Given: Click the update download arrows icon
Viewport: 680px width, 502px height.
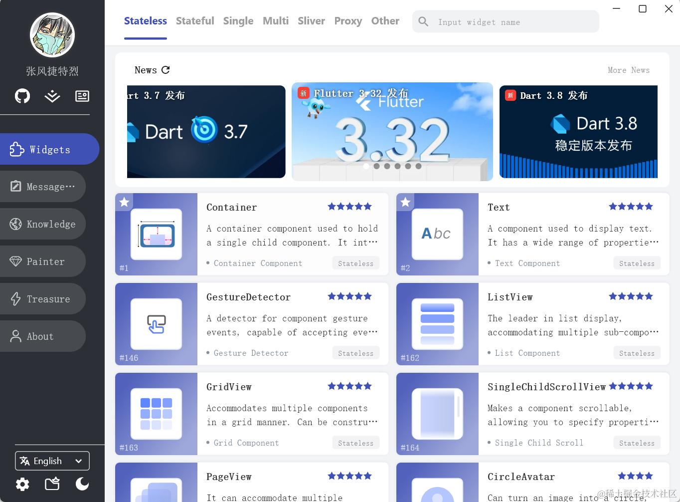Looking at the screenshot, I should [x=52, y=96].
